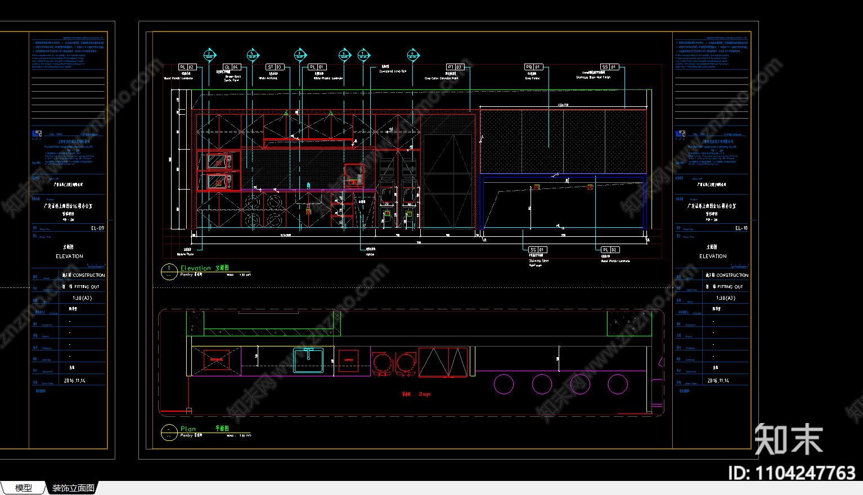Image resolution: width=863 pixels, height=495 pixels.
Task: Select 'Stainless Steel Hair Finish' label
Action: click(593, 78)
